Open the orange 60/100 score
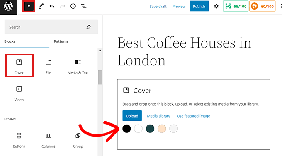This screenshot has width=282, height=156. click(x=263, y=6)
